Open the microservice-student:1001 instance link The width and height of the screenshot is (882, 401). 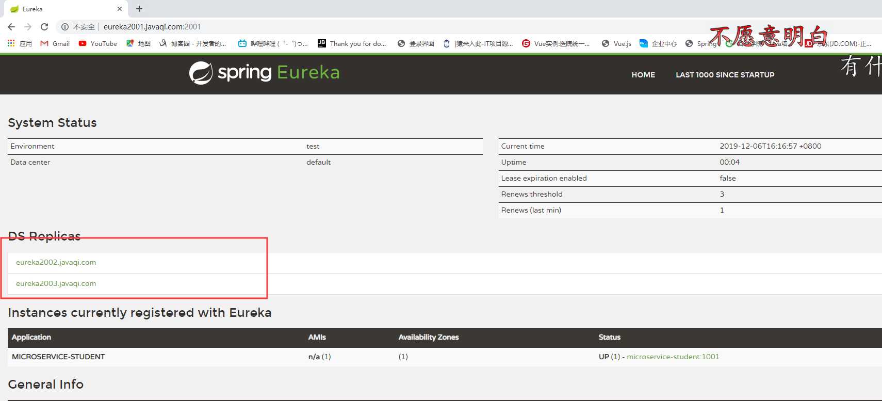tap(673, 357)
